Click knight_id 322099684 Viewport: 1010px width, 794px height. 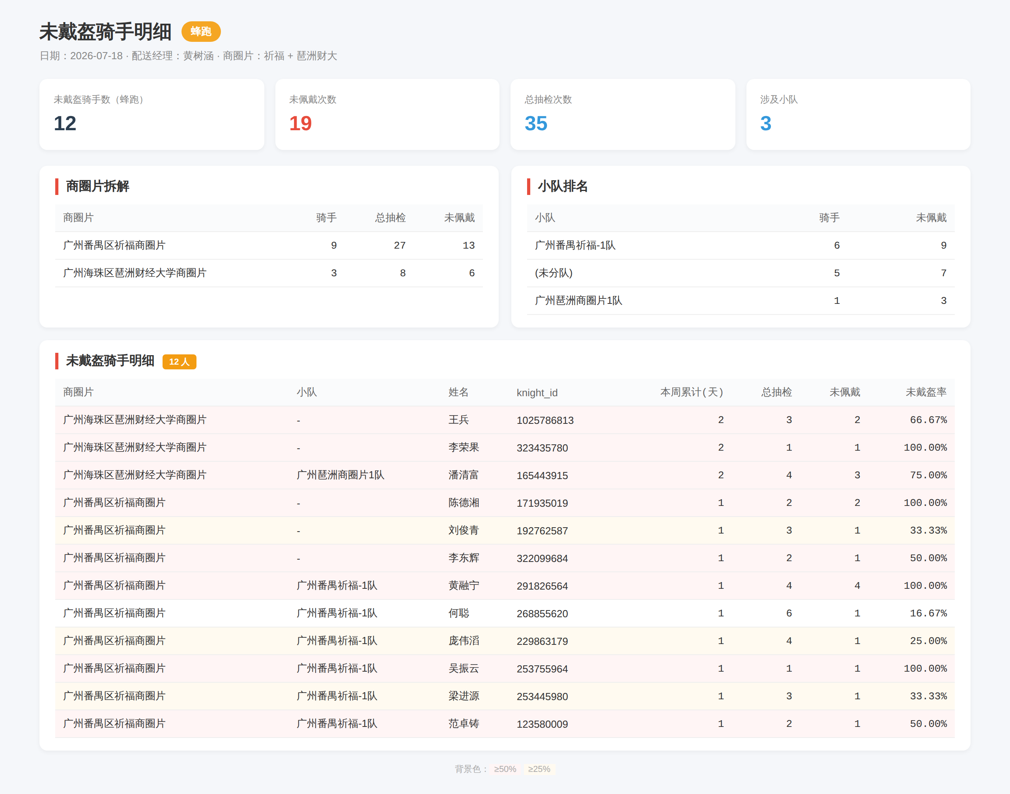point(542,558)
